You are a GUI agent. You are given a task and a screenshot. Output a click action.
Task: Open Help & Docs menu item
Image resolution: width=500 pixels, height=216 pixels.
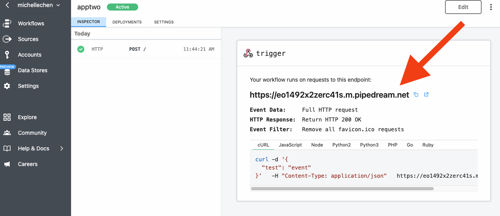pyautogui.click(x=34, y=148)
